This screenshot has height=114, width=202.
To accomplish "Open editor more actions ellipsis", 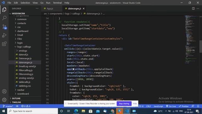I will coord(198,9).
